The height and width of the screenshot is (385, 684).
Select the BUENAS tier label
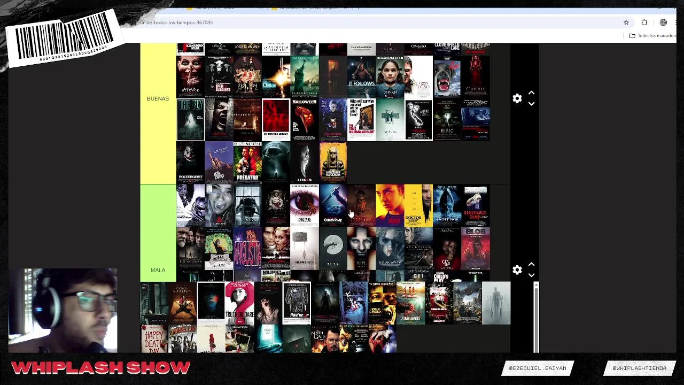pos(158,98)
